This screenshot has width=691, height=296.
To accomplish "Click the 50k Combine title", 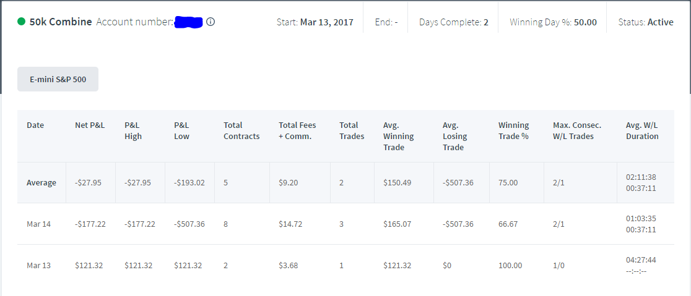I will click(61, 22).
